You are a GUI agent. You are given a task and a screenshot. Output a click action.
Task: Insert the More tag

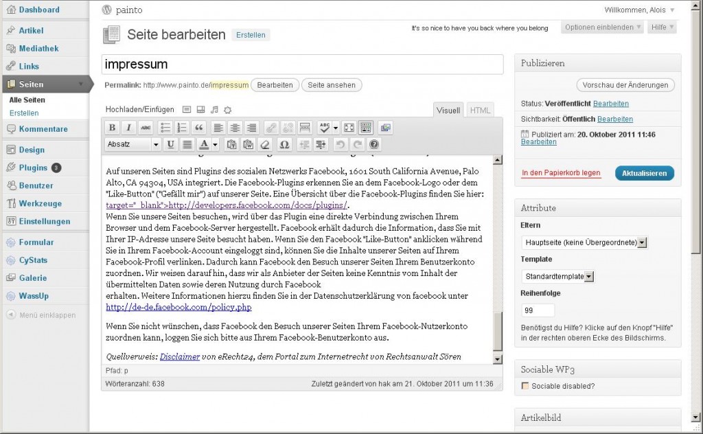(305, 128)
